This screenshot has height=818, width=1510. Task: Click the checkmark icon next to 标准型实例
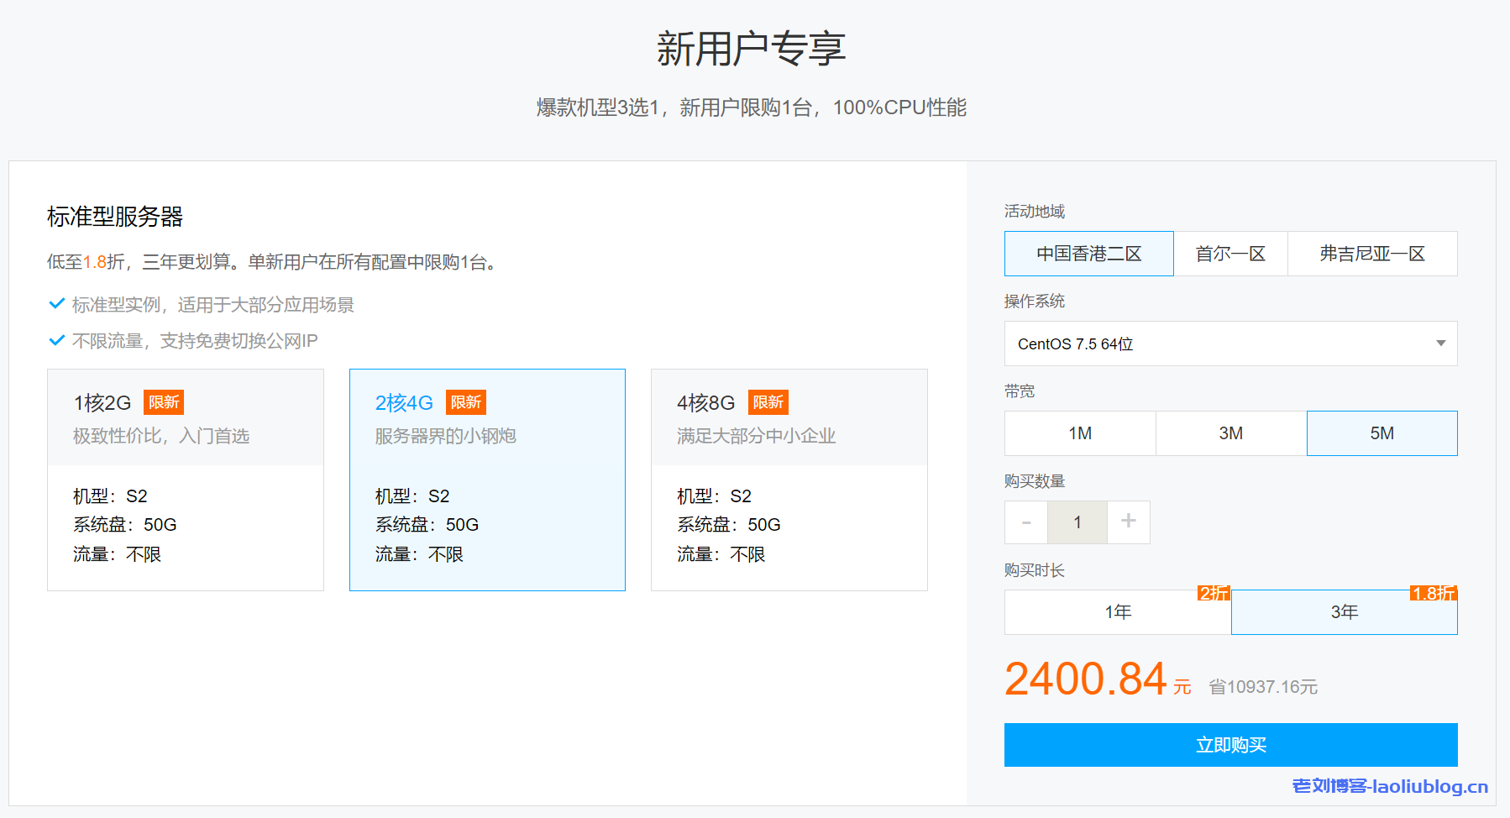[x=56, y=303]
